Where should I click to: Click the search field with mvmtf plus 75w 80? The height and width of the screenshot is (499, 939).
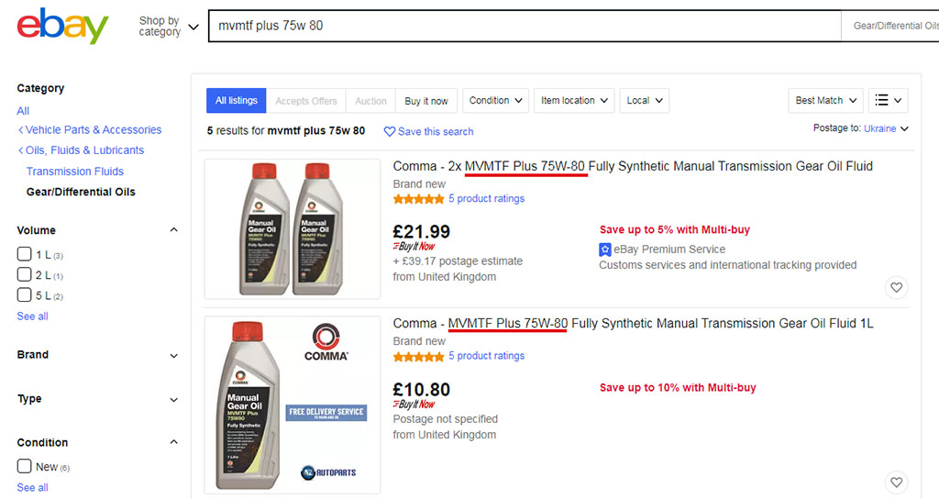525,26
